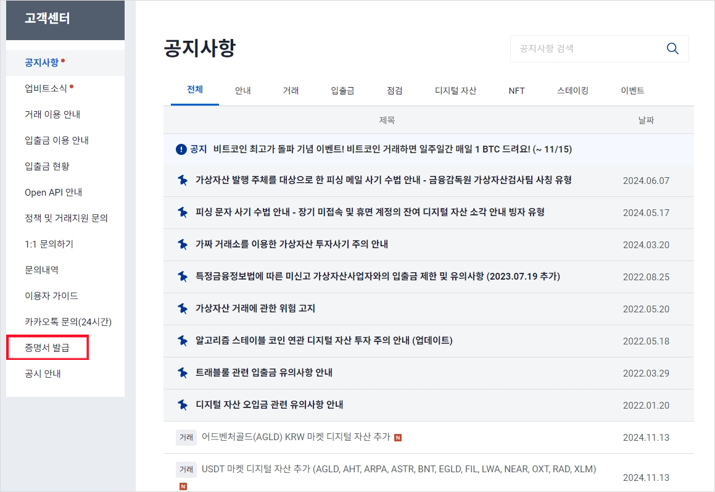Open 정책 및 거래지원 문의
715x492 pixels.
(x=65, y=218)
